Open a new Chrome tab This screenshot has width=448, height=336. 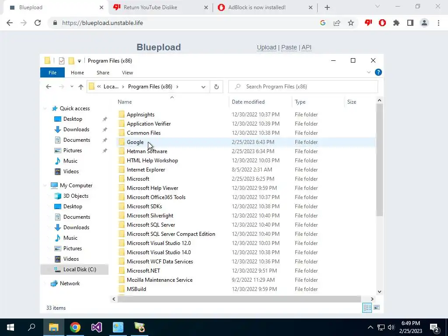[x=327, y=7]
